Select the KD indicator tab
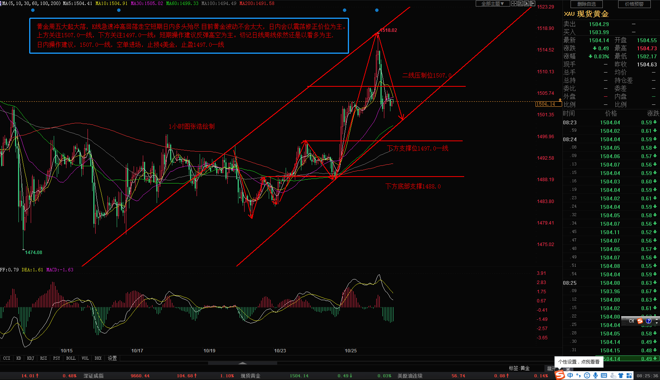This screenshot has width=660, height=380. point(18,358)
